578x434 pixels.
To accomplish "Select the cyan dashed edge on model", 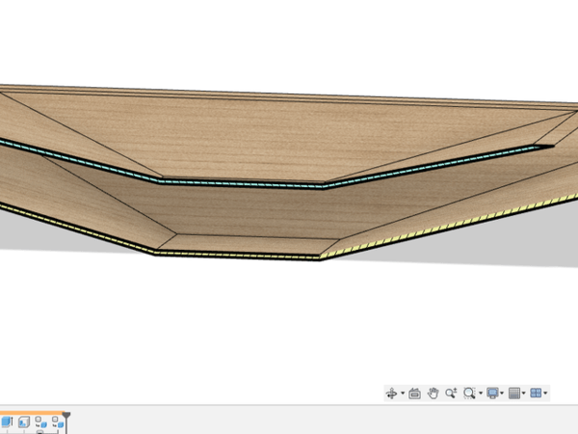I will tap(241, 181).
